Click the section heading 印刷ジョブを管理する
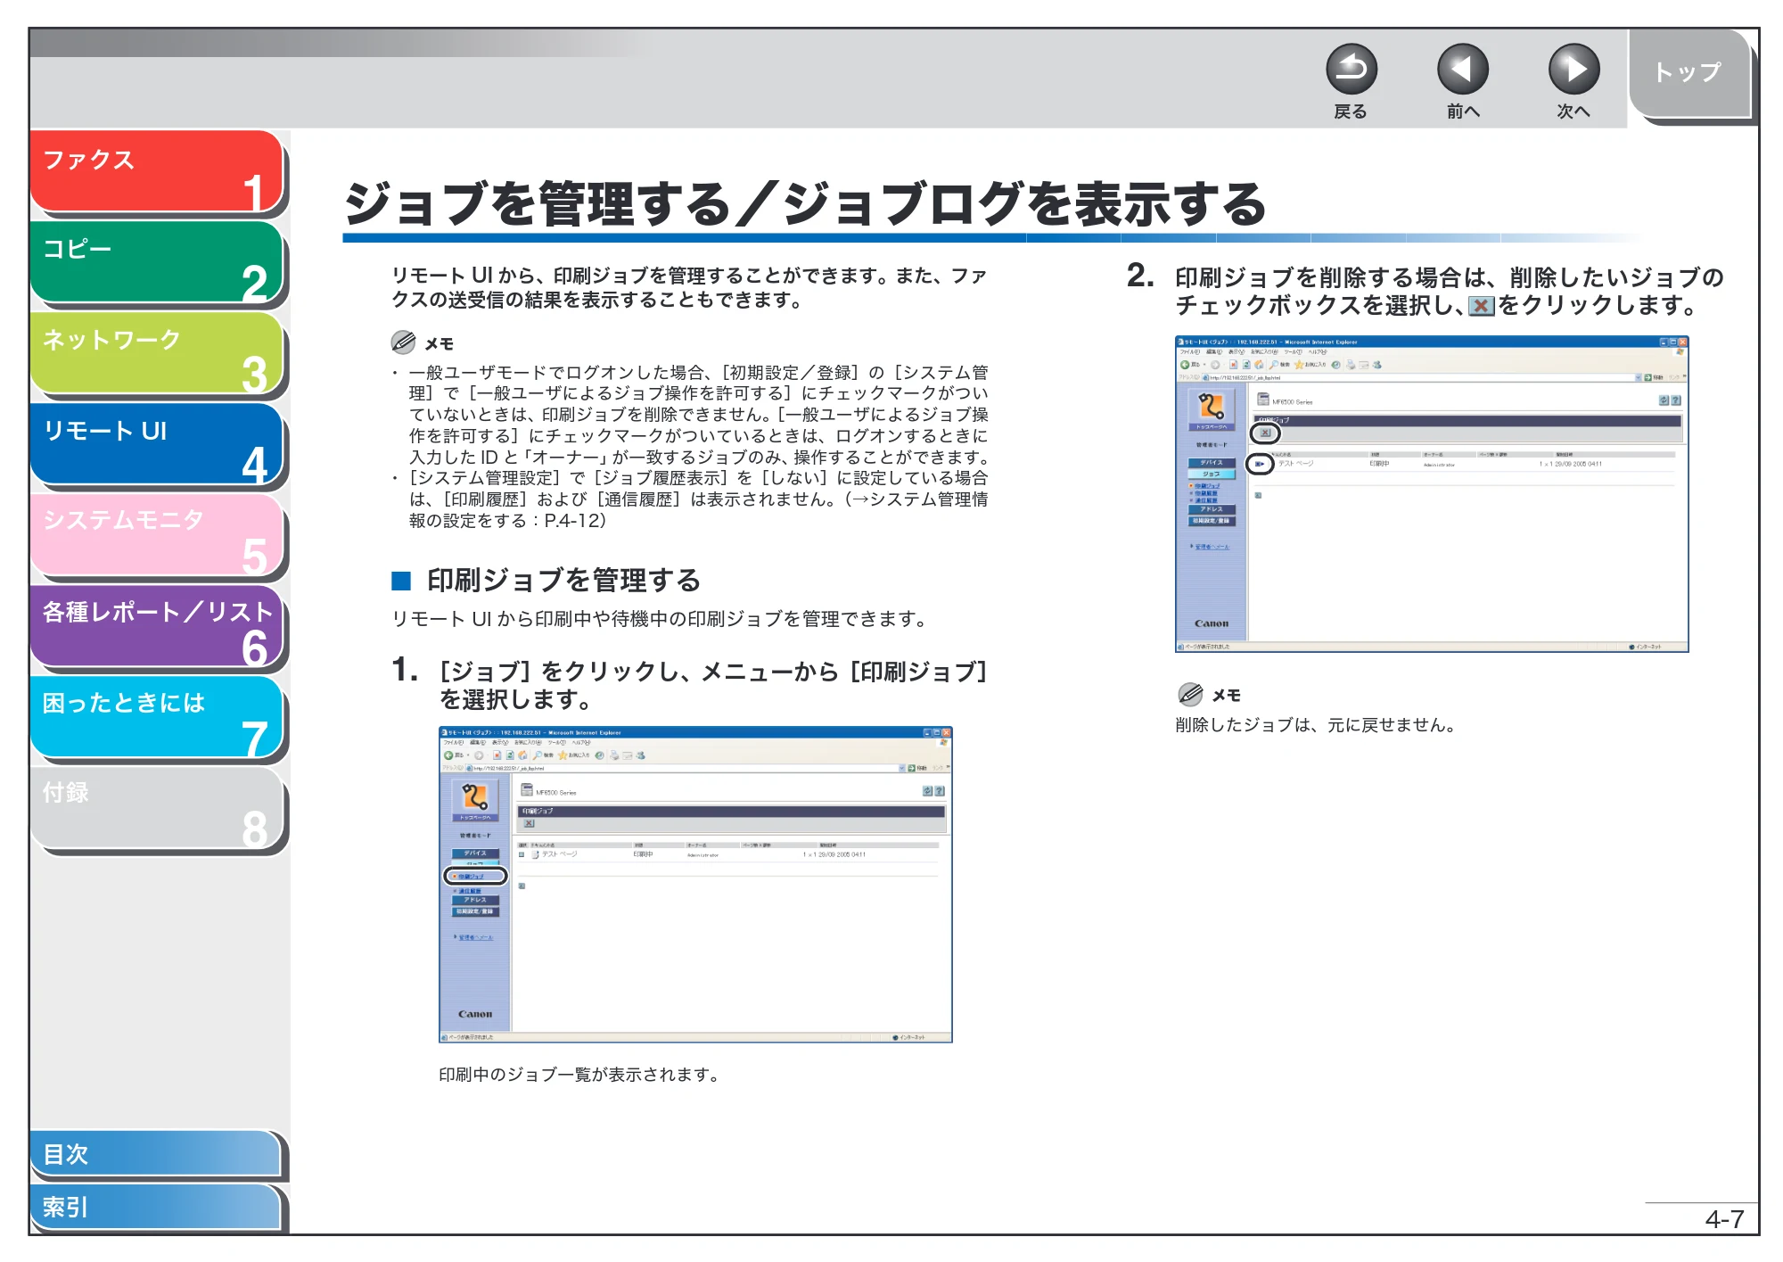 [563, 581]
